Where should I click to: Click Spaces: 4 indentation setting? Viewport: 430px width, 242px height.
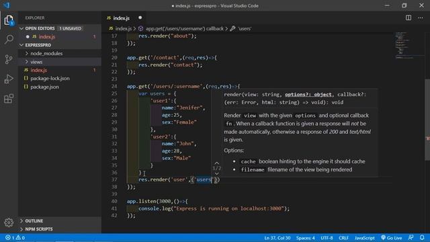[305, 238]
